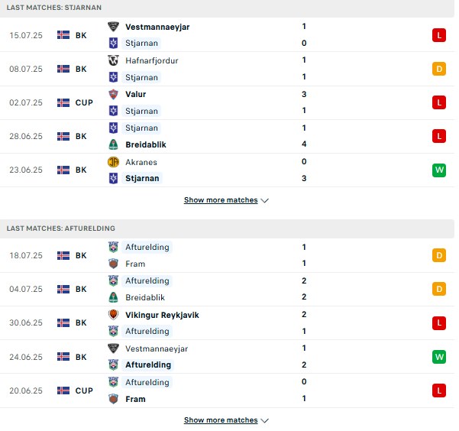459x431 pixels.
Task: Open Stjarnan team link in Valur cup match
Action: click(141, 111)
